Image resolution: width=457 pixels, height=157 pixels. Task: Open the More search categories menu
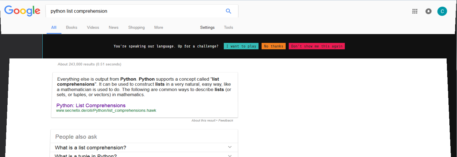pyautogui.click(x=159, y=27)
